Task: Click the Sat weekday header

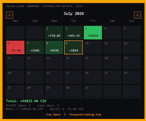Action: (112, 21)
